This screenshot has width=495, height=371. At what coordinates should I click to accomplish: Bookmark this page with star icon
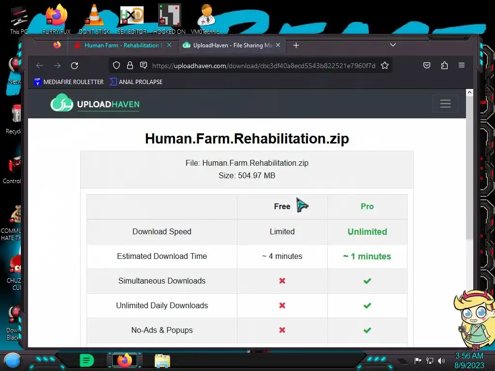pos(384,65)
